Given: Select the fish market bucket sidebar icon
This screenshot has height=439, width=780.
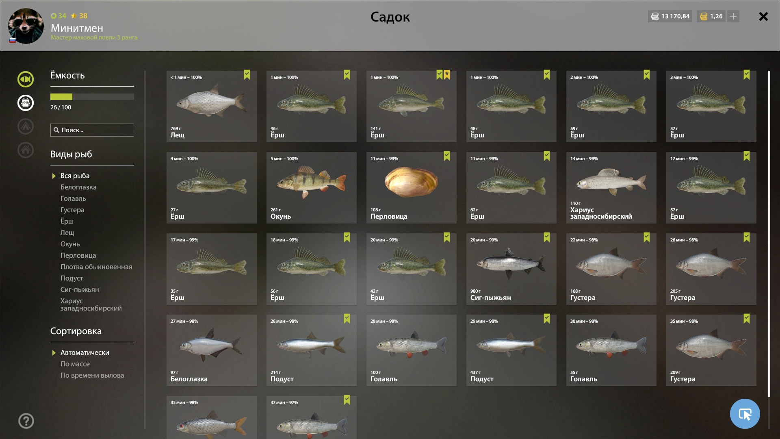Looking at the screenshot, I should [x=26, y=103].
